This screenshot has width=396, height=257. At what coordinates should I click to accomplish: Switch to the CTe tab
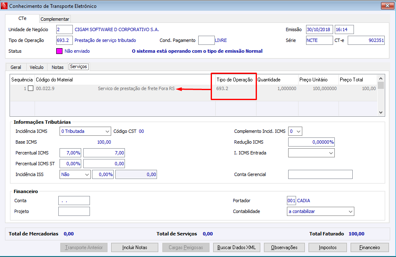point(22,18)
